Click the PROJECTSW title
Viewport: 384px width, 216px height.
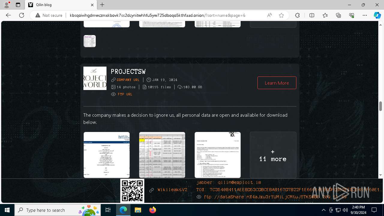128,71
